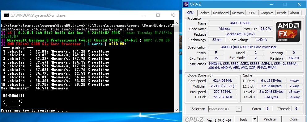Viewport: 307px width, 122px height.
Task: Click the cmd window scrollbar down arrow
Action: click(176, 110)
